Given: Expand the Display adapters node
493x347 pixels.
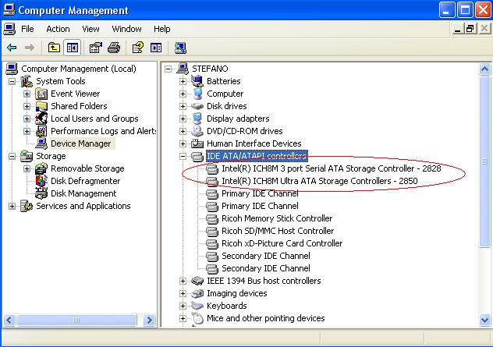Looking at the screenshot, I should (183, 119).
